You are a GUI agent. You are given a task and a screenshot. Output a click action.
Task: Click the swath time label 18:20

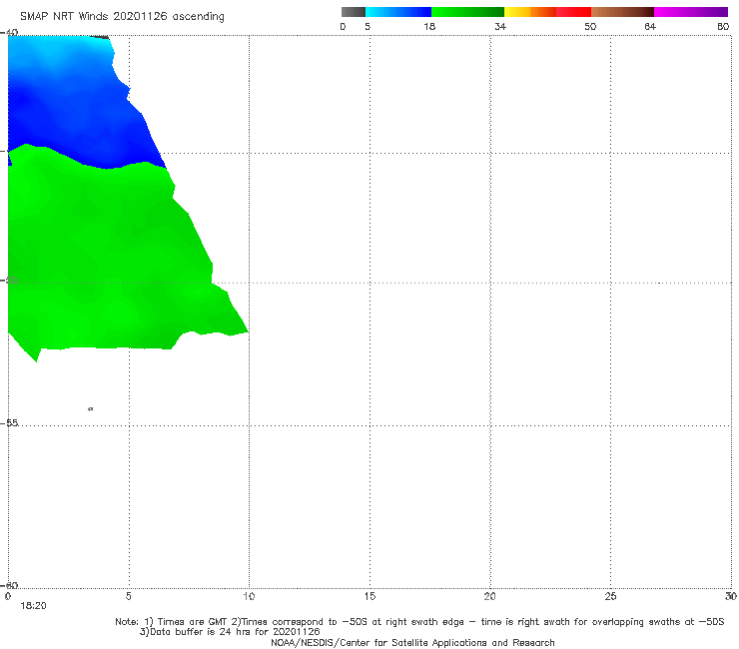tap(34, 606)
